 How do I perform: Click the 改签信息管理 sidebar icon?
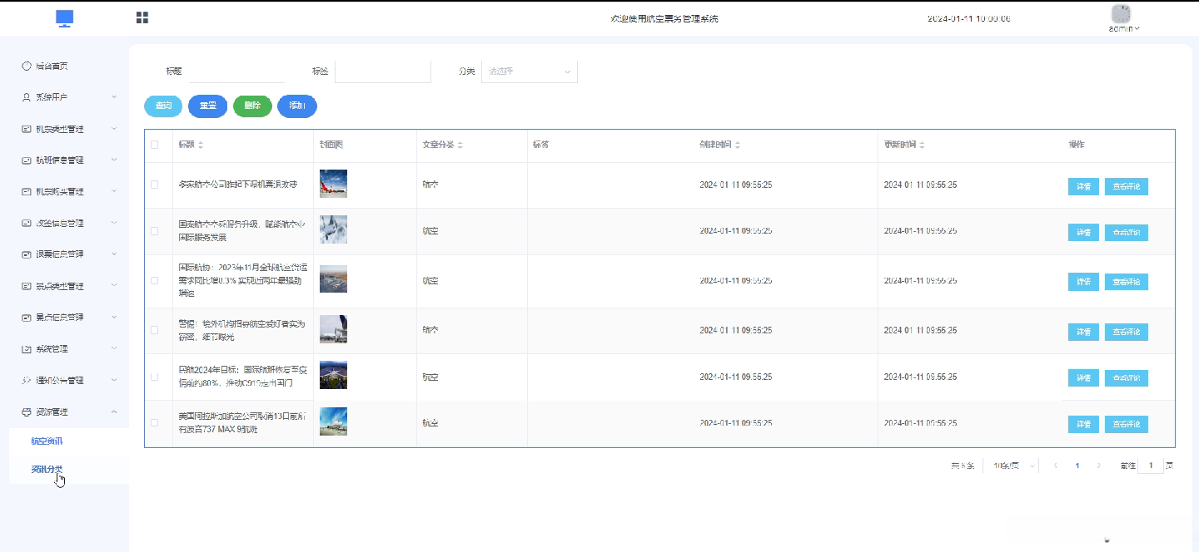point(27,223)
